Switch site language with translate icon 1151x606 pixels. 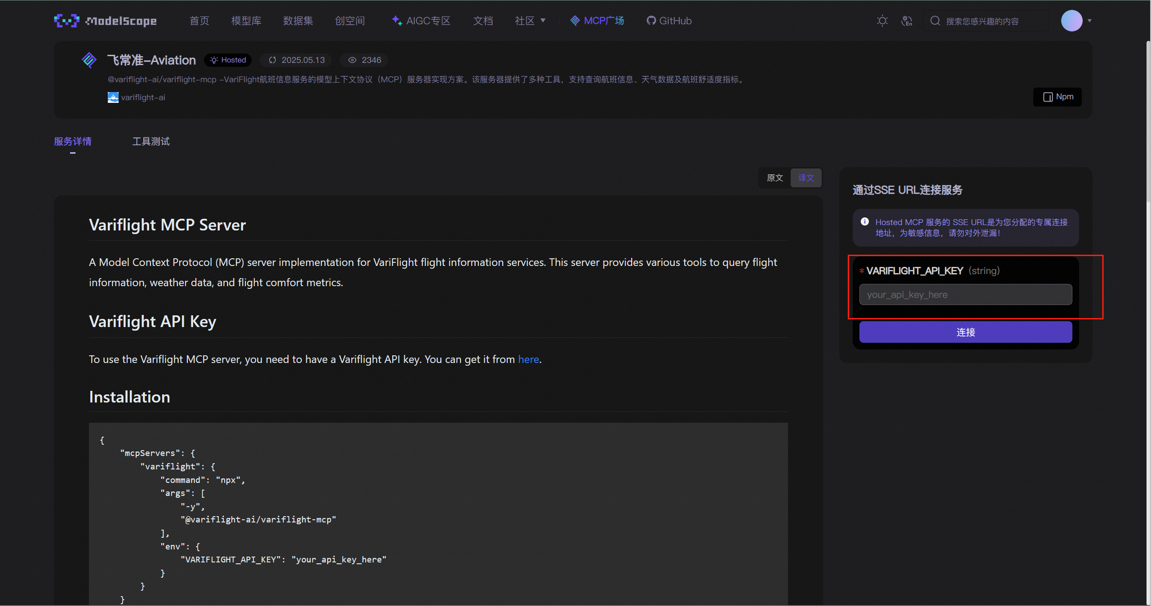click(x=907, y=21)
